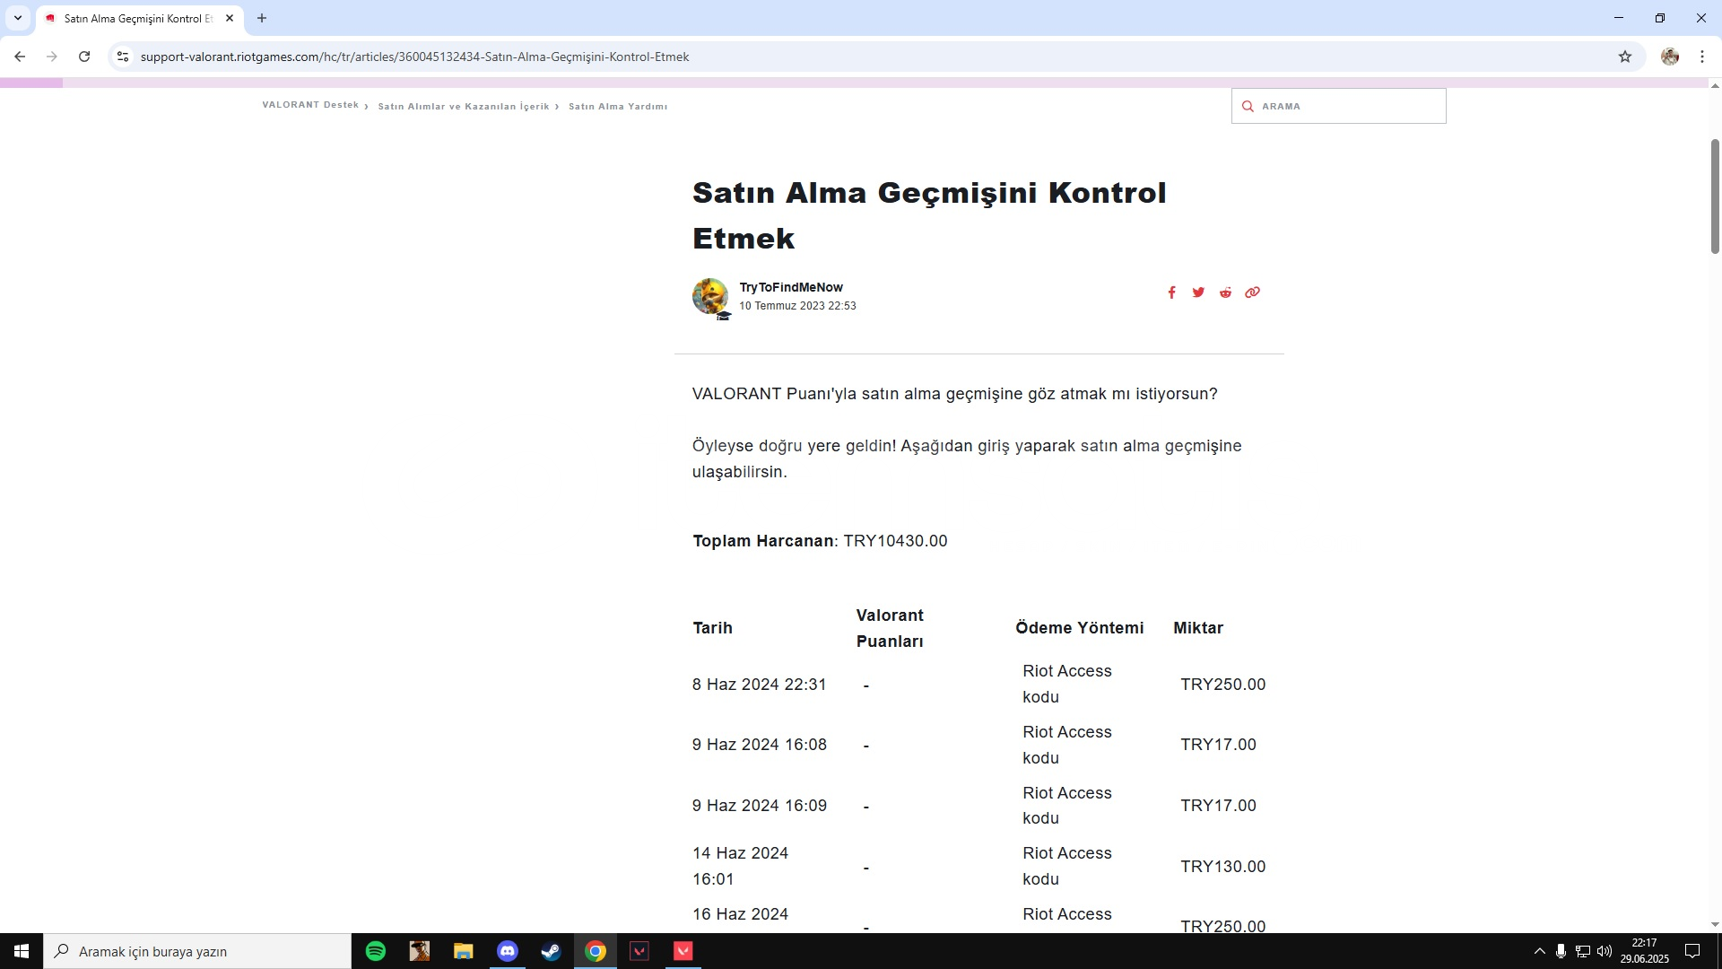The image size is (1722, 969).
Task: Click the Windows taskbar search box
Action: (x=197, y=951)
